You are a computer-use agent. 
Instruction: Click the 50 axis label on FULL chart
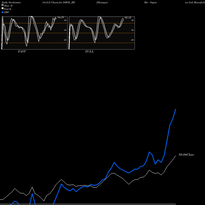click(x=132, y=30)
